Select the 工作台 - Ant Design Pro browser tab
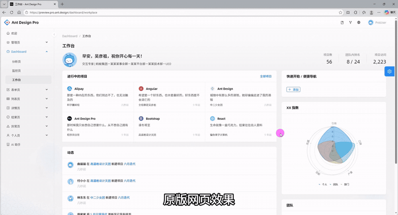The width and height of the screenshot is (398, 215). (33, 4)
